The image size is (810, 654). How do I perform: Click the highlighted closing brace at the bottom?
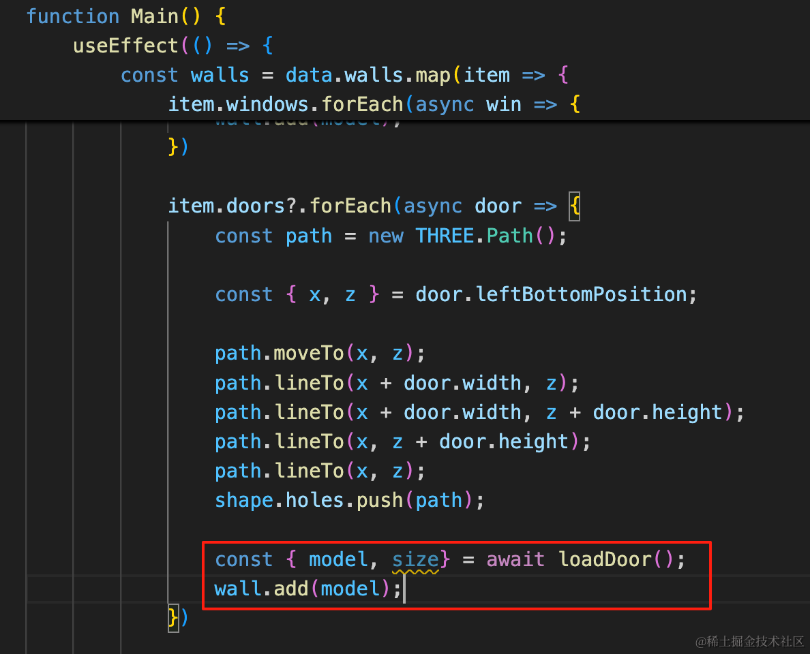(174, 618)
